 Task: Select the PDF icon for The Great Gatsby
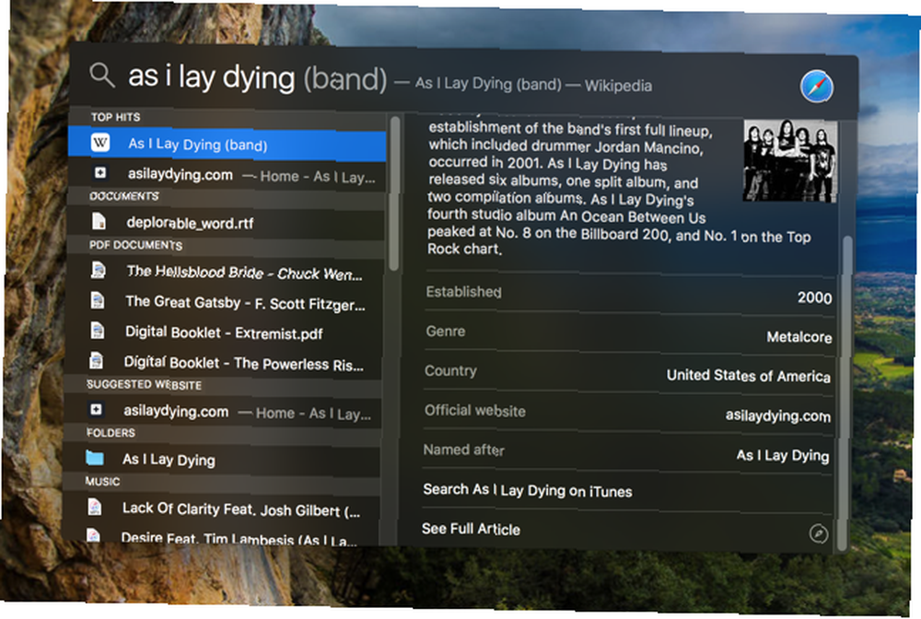pos(98,300)
